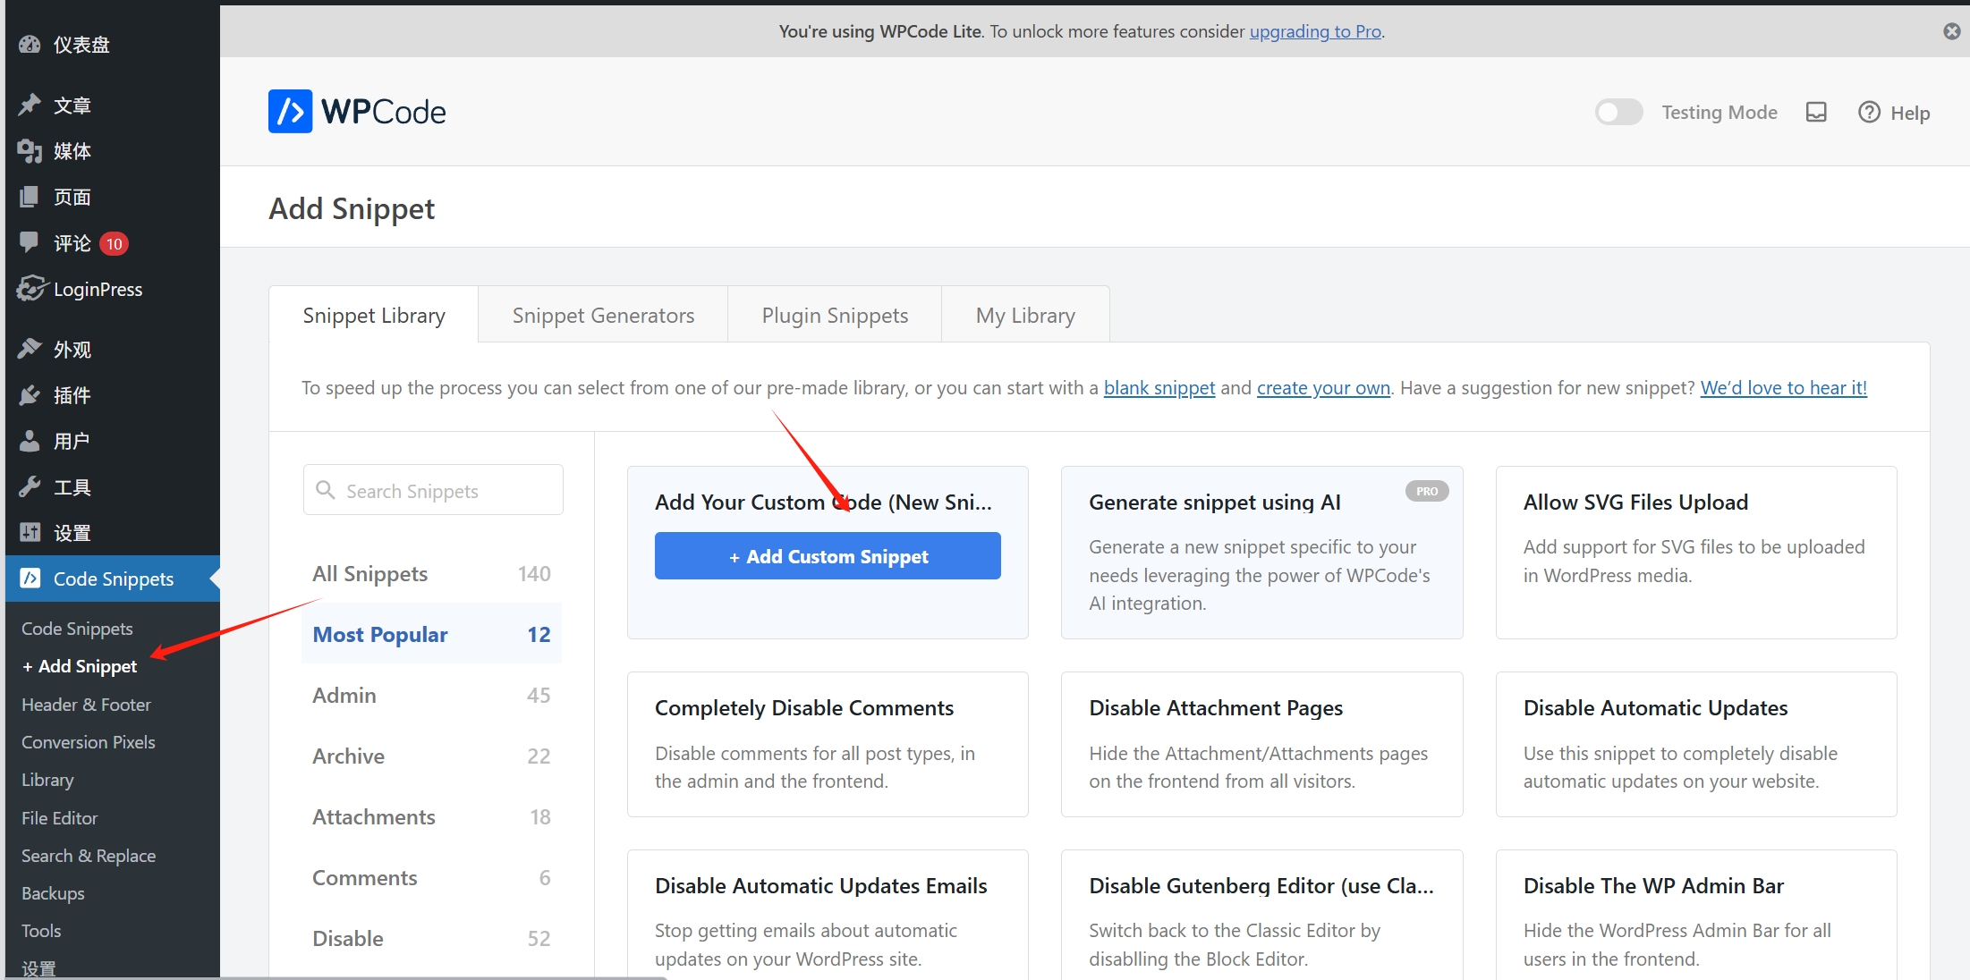Open the inbox notifications icon
Screen dimensions: 1970x980
(1816, 112)
